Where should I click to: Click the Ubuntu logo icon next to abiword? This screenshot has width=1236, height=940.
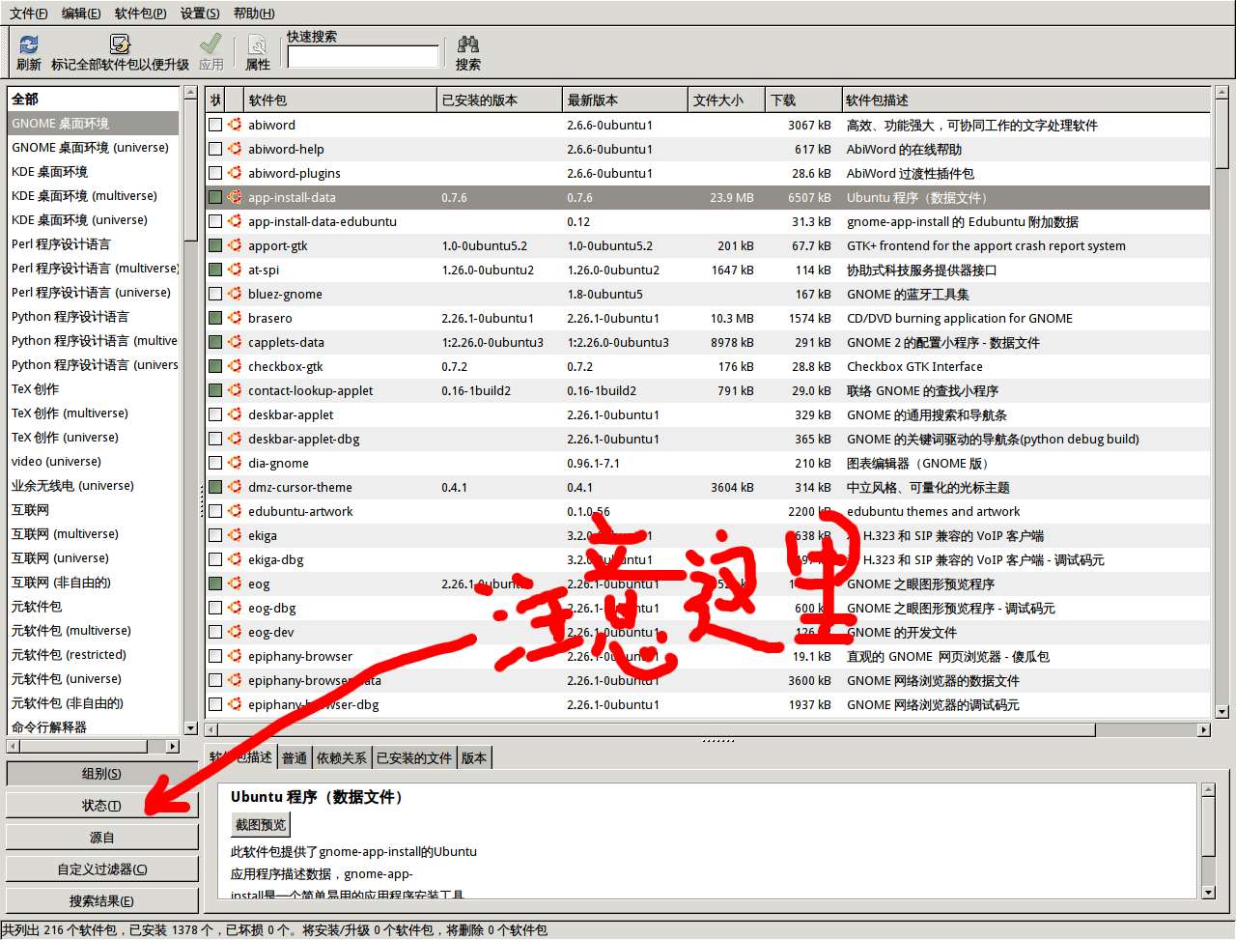click(x=235, y=125)
